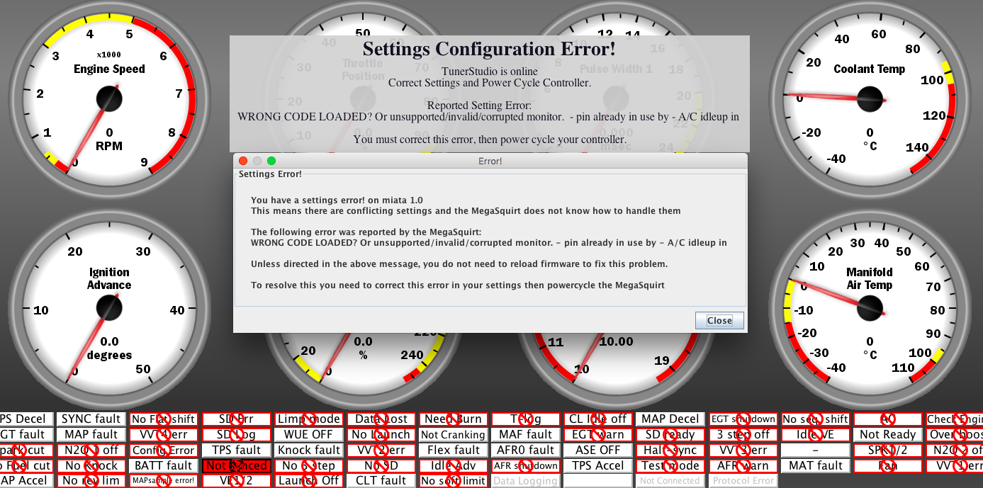
Task: Click the Not Connected status cell
Action: [670, 481]
